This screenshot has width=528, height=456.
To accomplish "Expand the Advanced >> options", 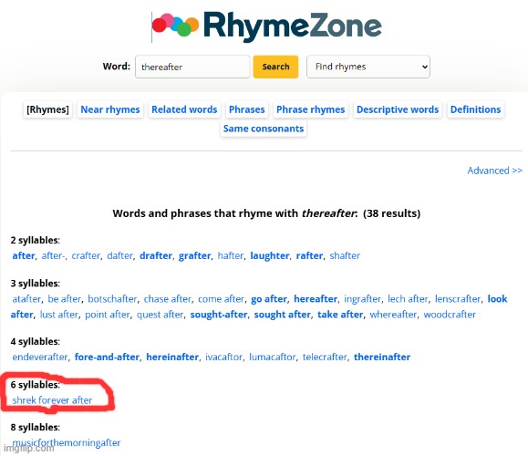I will click(x=494, y=171).
